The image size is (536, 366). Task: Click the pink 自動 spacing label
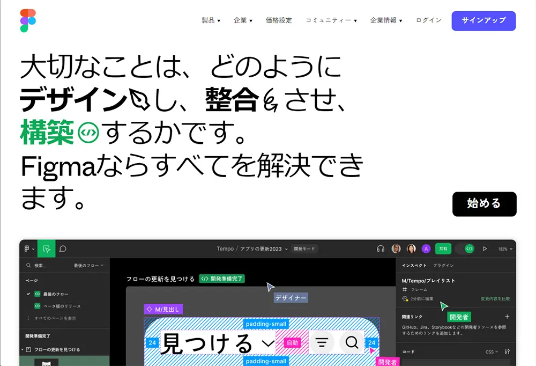coord(292,343)
